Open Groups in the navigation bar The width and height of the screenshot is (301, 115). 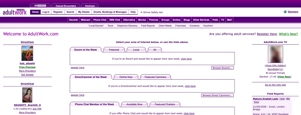[x=166, y=20]
